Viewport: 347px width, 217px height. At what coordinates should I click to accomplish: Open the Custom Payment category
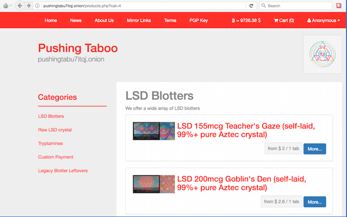coord(56,157)
